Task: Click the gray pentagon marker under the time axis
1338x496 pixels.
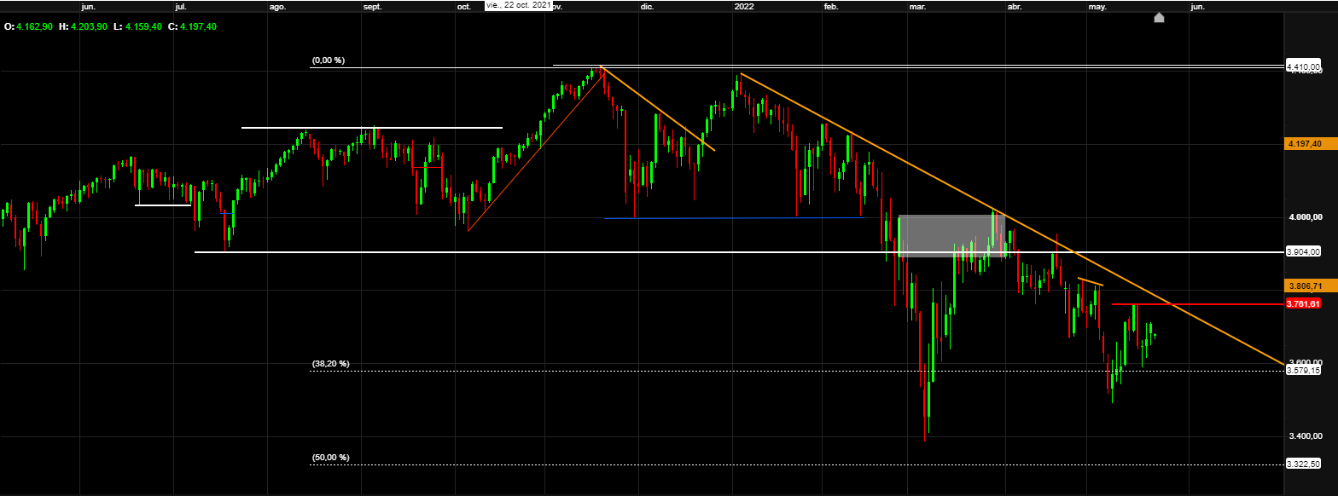Action: point(1159,17)
